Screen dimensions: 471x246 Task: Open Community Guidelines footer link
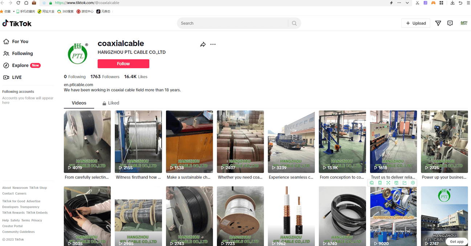[x=19, y=232]
